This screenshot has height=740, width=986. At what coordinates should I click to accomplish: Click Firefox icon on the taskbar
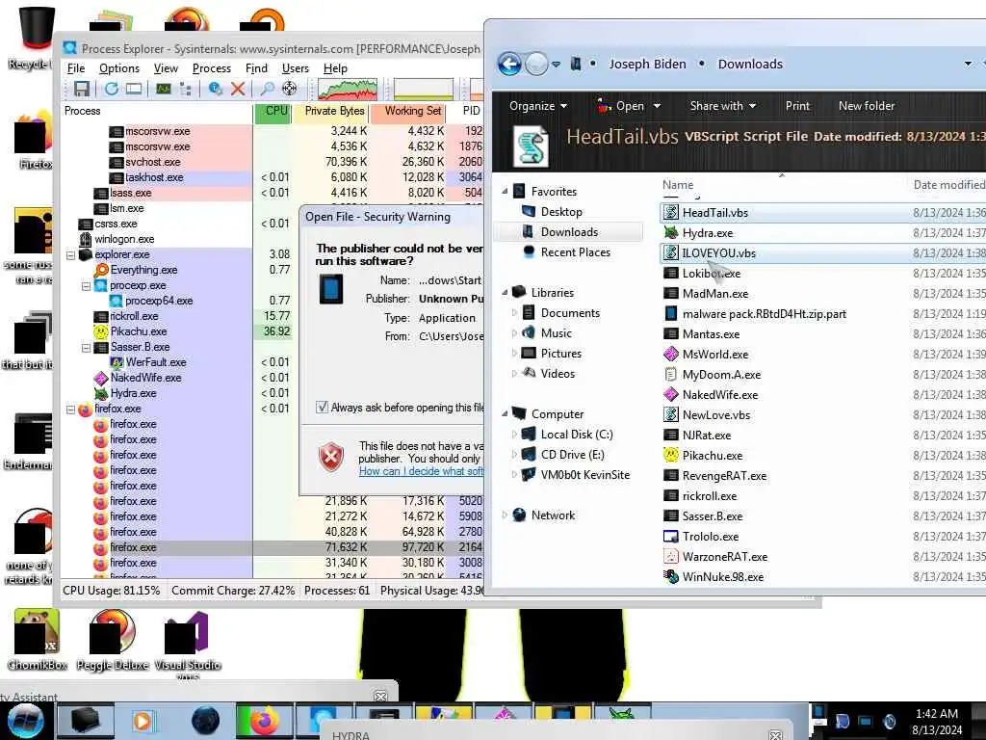point(265,721)
